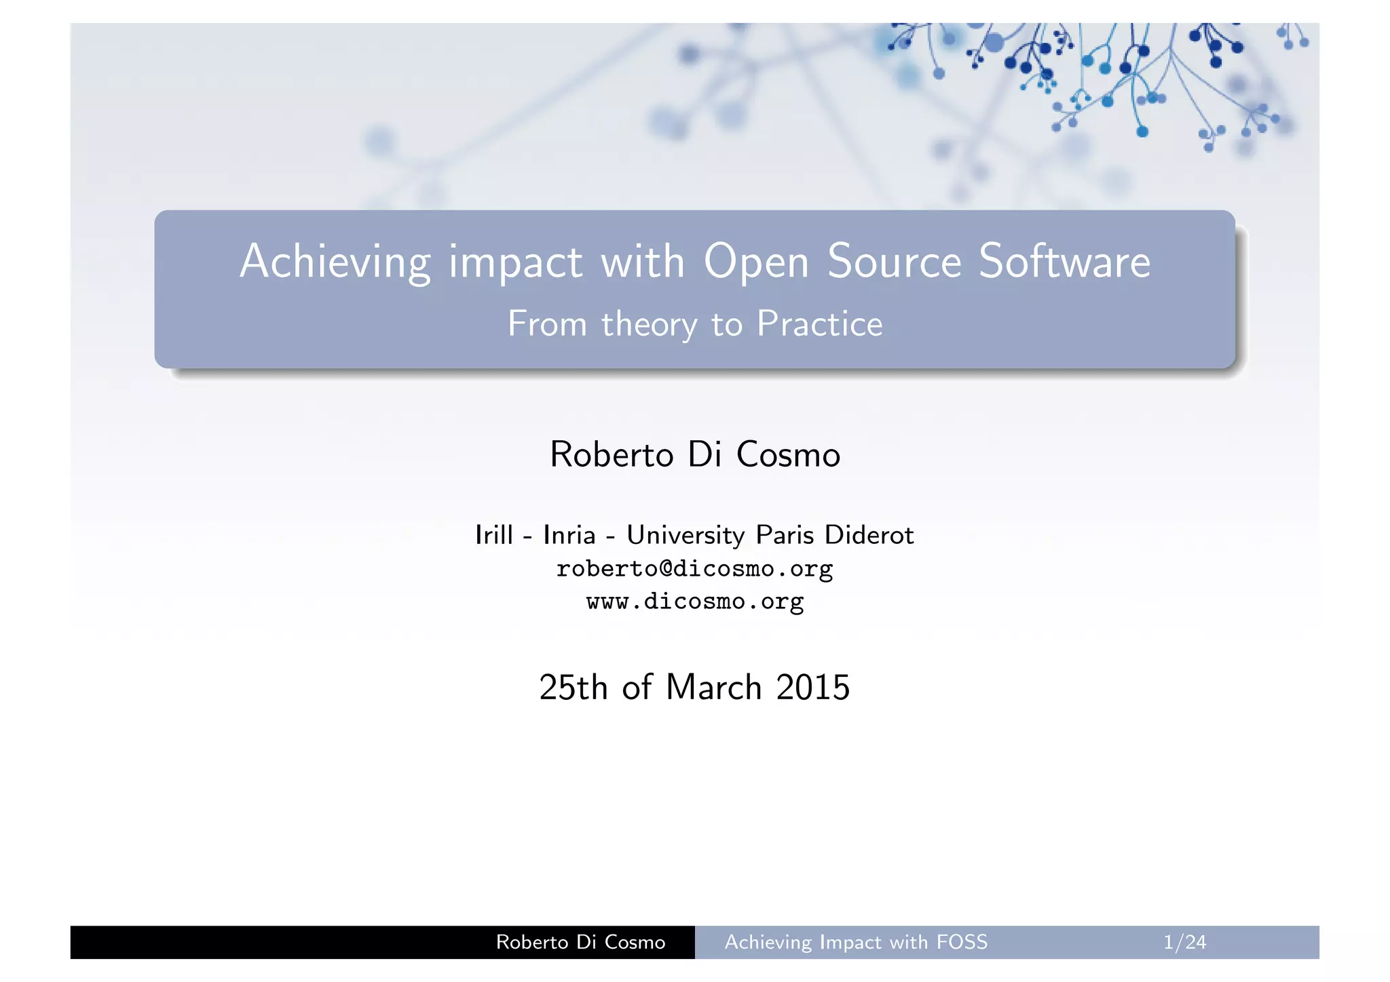The width and height of the screenshot is (1390, 982).
Task: Click the page counter 1/24
Action: click(x=1184, y=942)
